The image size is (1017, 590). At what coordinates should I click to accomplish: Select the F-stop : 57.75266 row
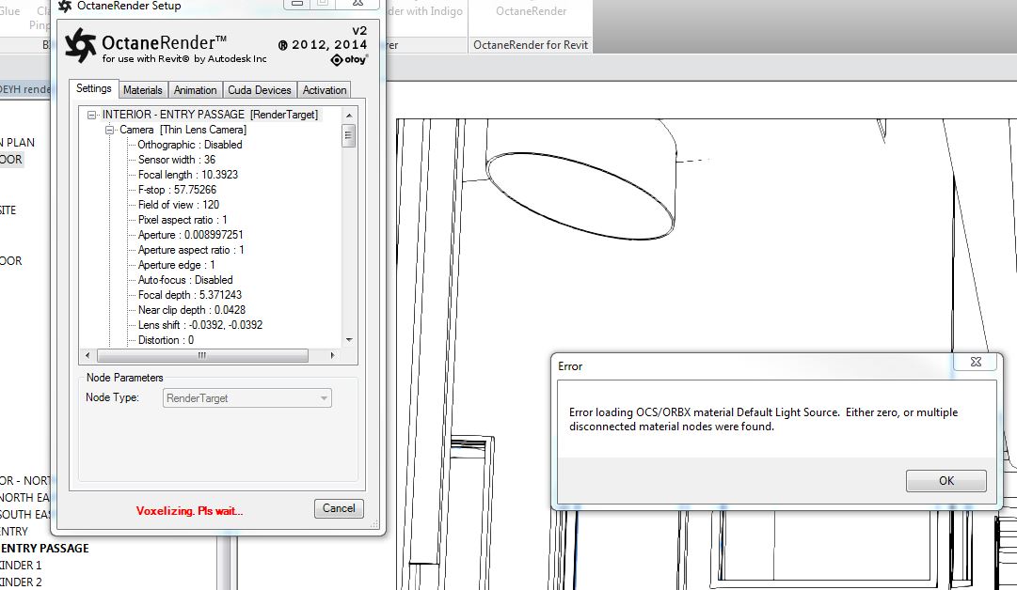[x=177, y=190]
